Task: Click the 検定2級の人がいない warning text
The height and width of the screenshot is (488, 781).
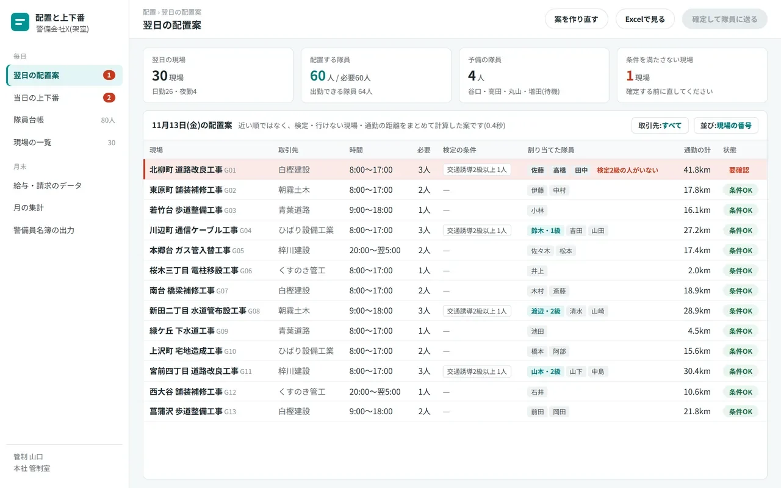Action: (x=627, y=170)
